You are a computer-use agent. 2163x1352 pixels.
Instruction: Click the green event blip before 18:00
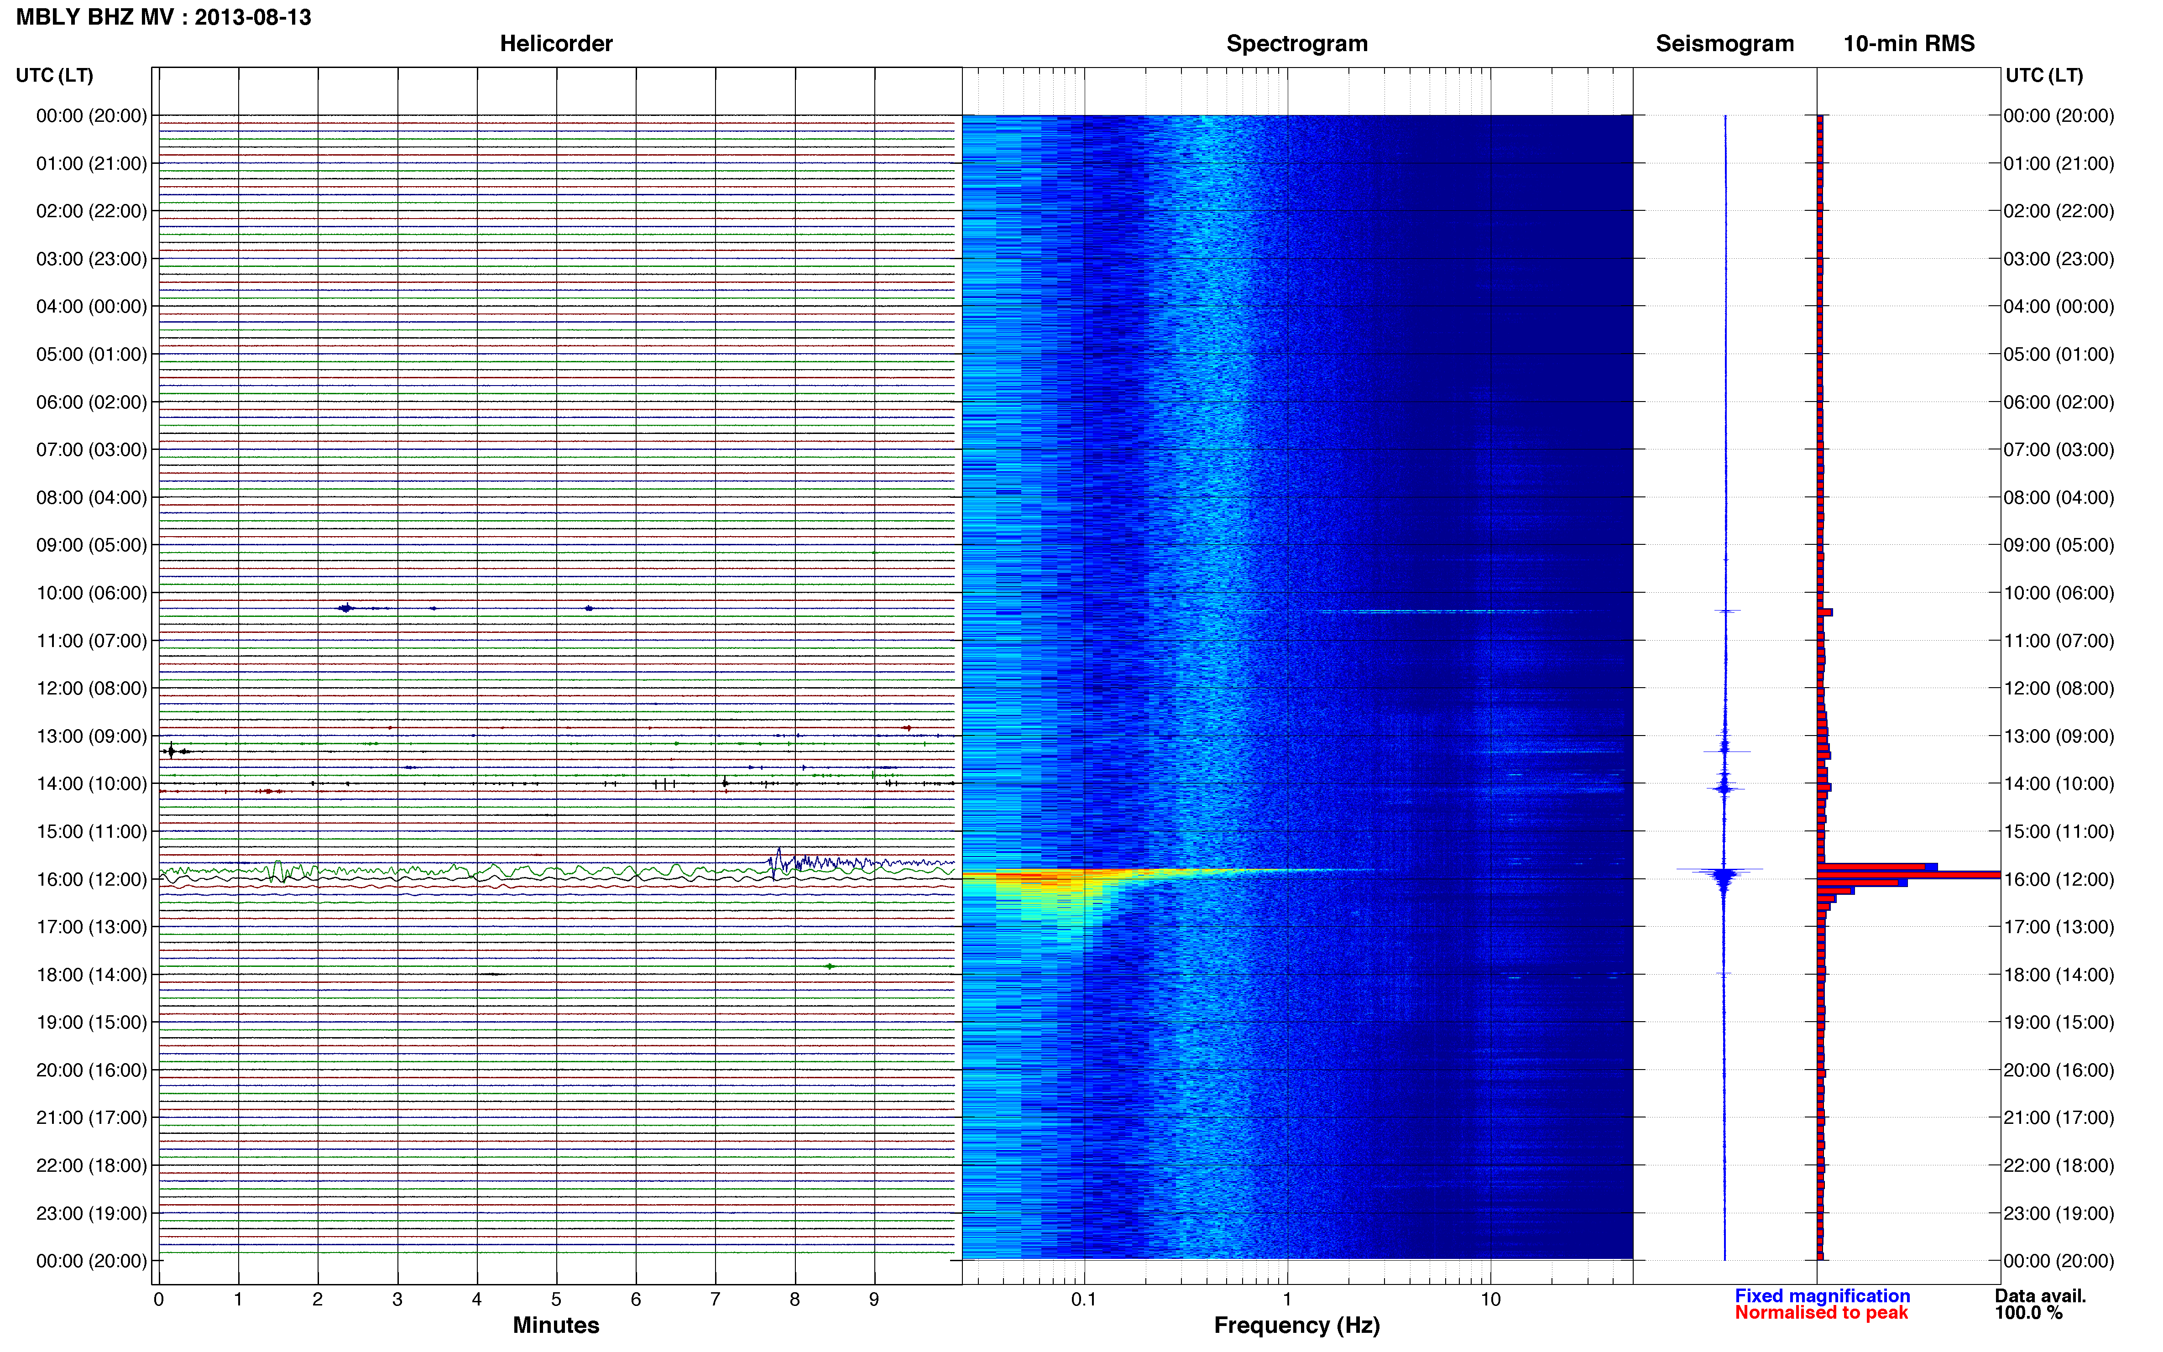pos(831,966)
